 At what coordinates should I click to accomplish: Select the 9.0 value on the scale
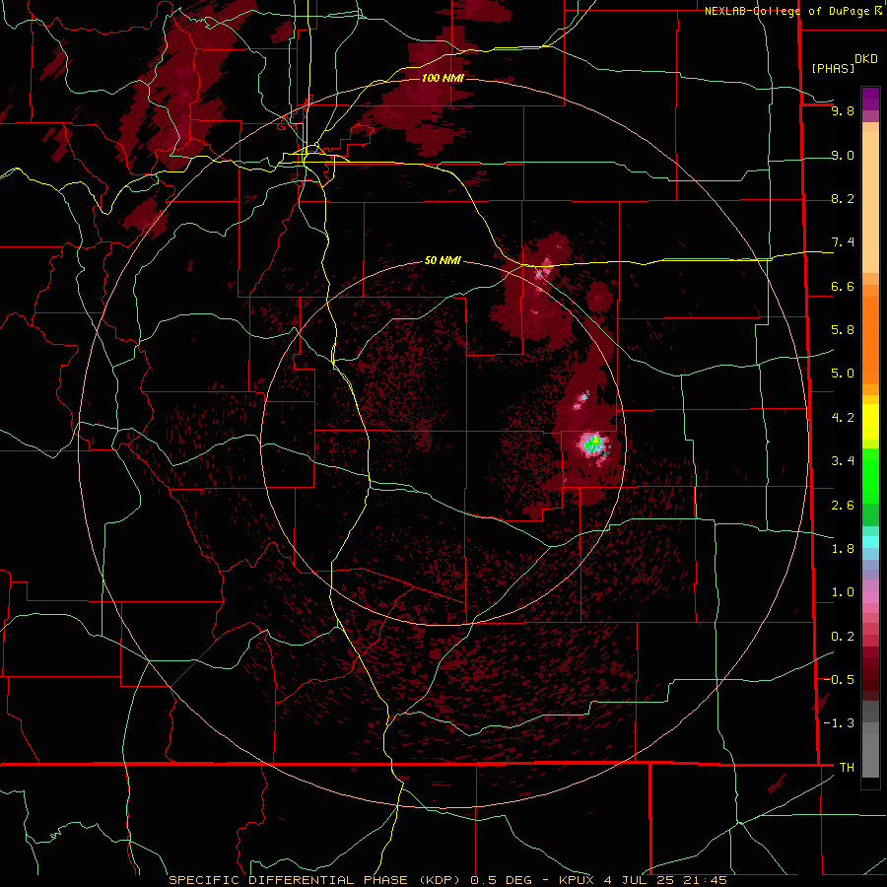coord(843,155)
